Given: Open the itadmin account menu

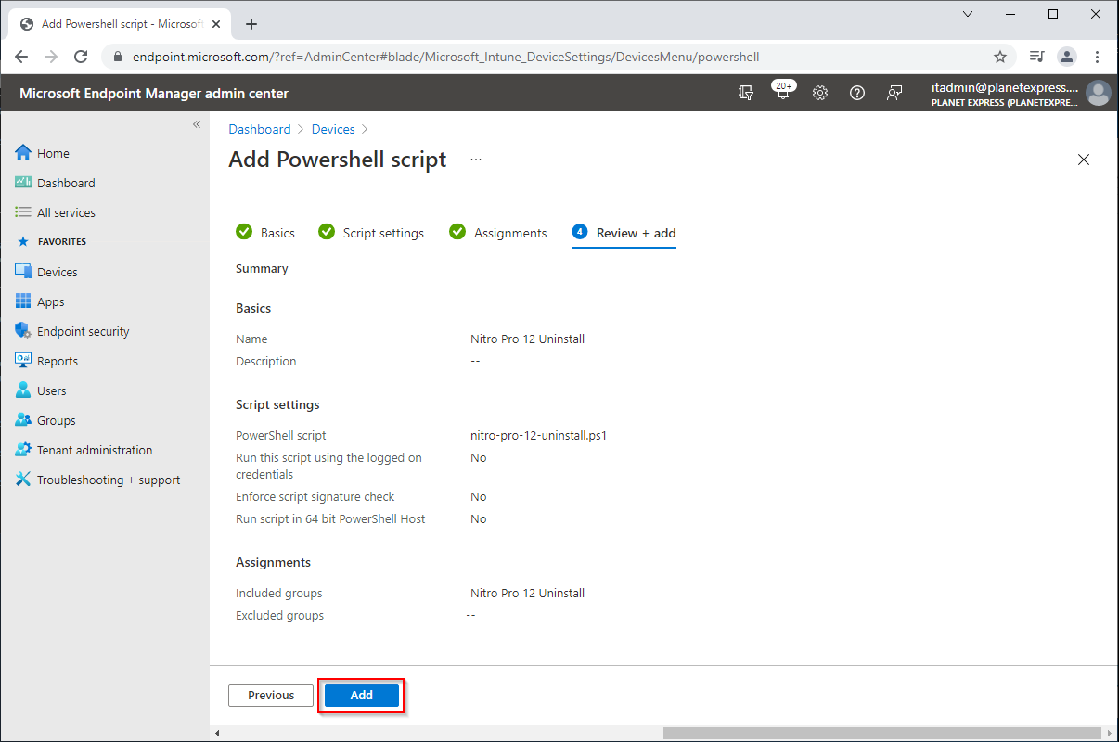Looking at the screenshot, I should tap(1020, 93).
